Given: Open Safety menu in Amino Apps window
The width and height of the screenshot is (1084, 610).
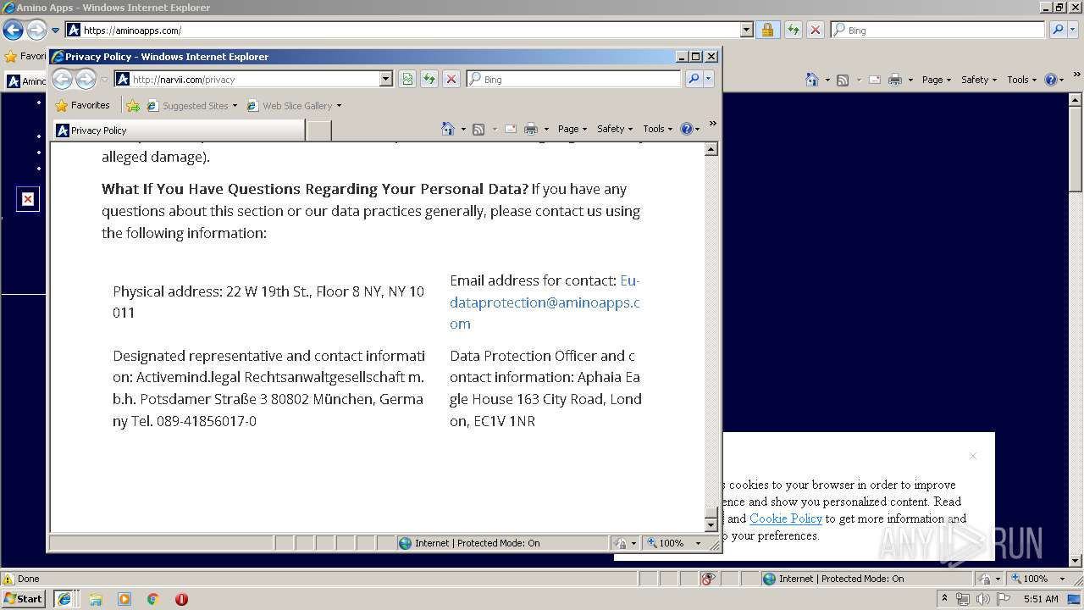Looking at the screenshot, I should coord(980,80).
